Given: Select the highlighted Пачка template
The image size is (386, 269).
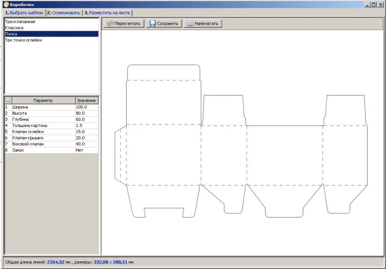Looking at the screenshot, I should pos(51,34).
